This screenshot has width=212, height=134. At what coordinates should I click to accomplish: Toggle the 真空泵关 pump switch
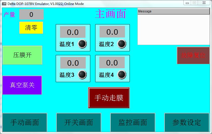coord(22,85)
